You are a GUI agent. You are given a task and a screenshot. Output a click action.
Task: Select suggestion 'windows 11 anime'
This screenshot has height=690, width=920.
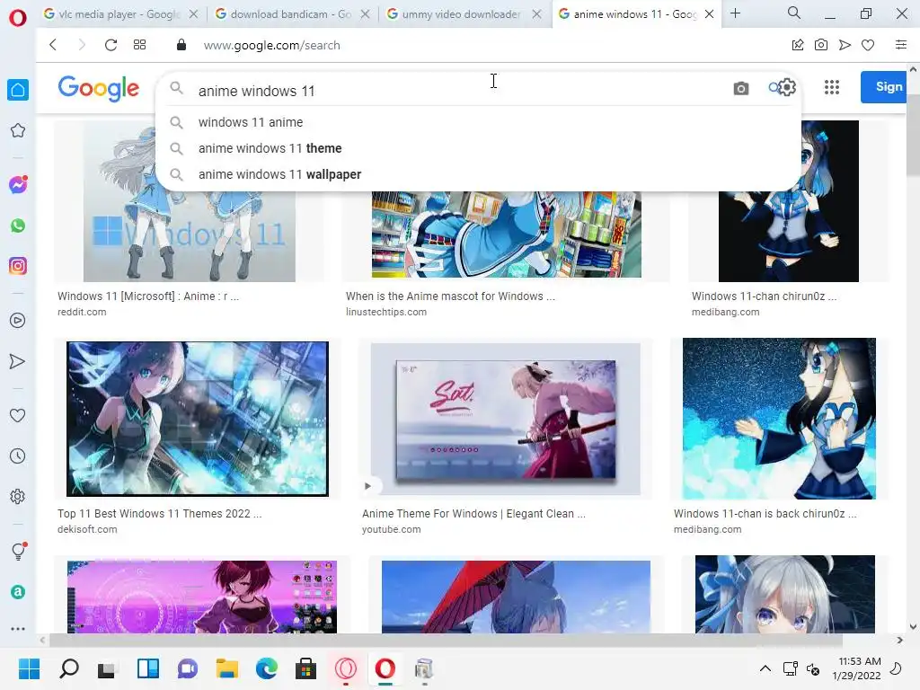tap(478, 122)
